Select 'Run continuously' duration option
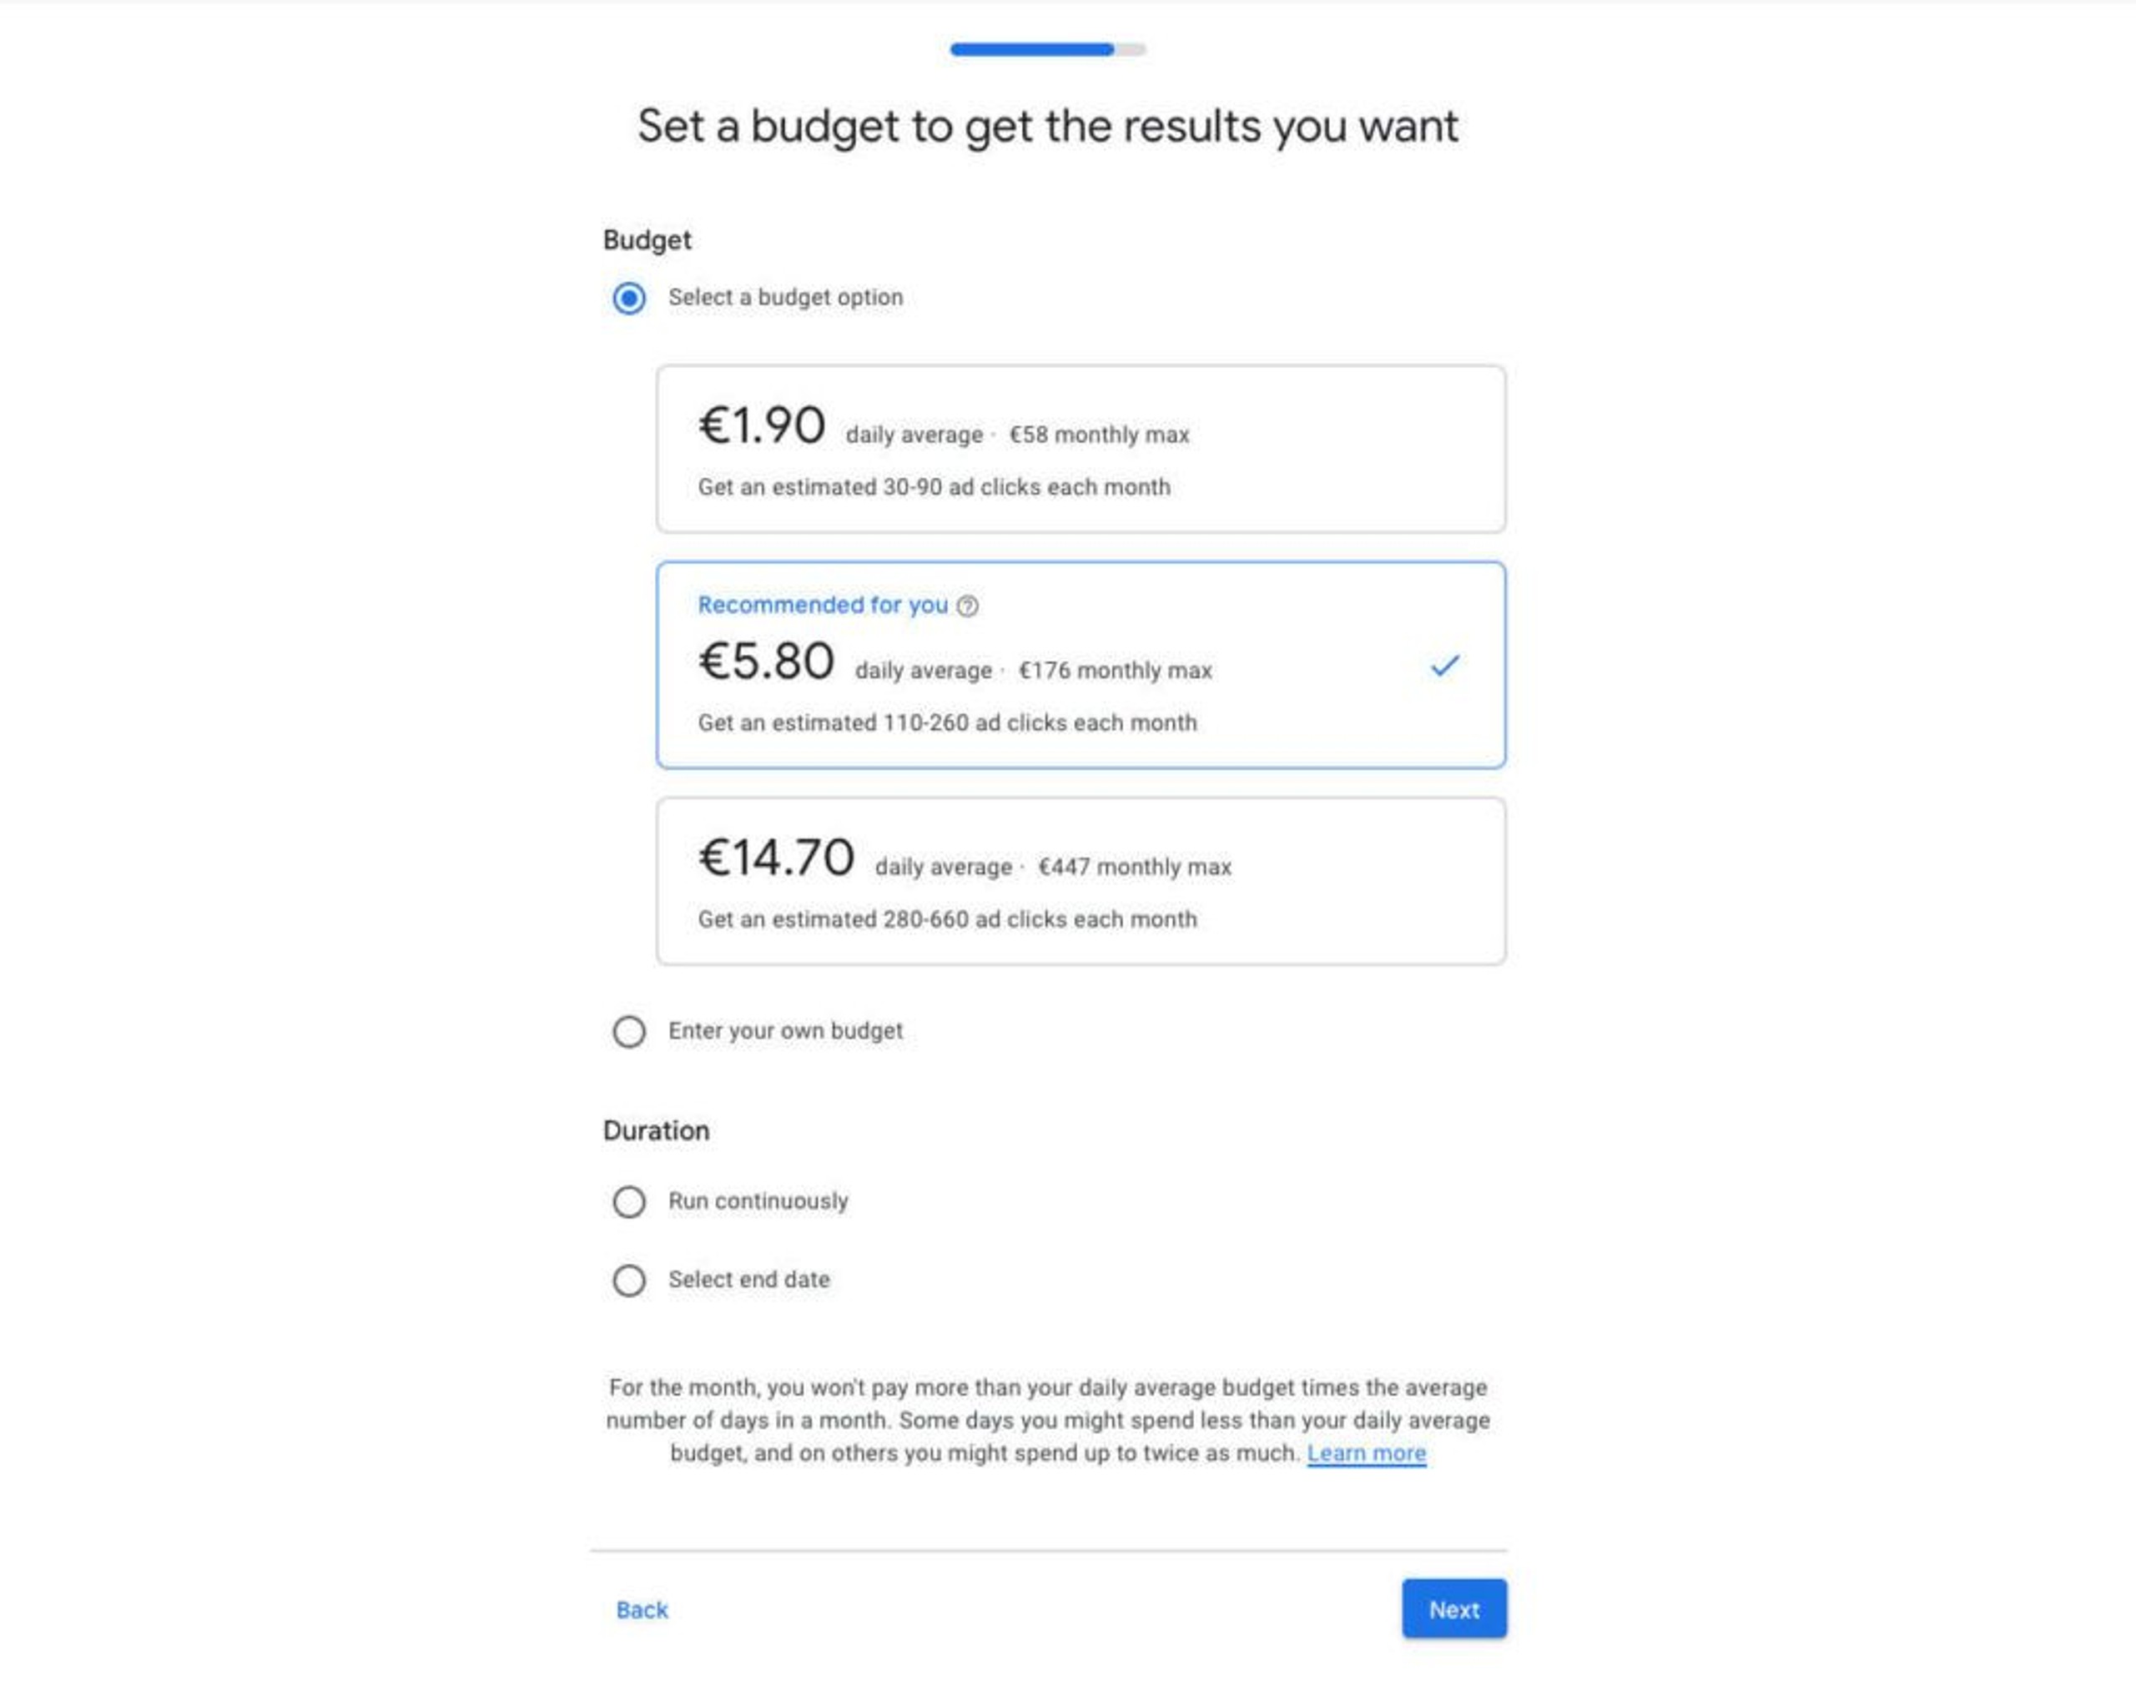Viewport: 2136px width, 1706px height. [x=629, y=1202]
